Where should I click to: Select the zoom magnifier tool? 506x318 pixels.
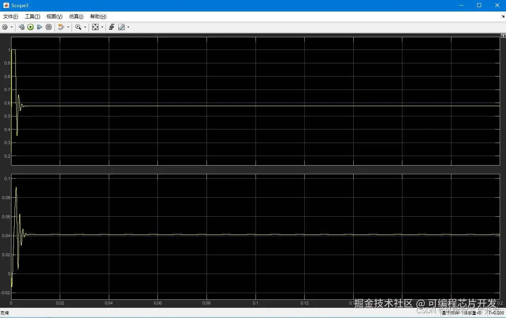78,27
